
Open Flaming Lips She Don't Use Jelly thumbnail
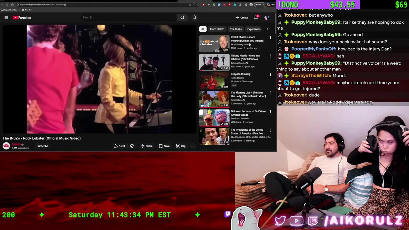point(214,99)
